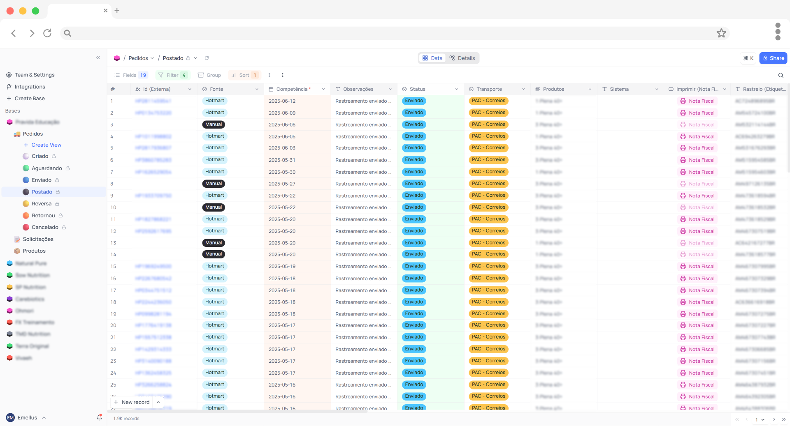Expand the Pedidos breadcrumb dropdown

point(152,58)
